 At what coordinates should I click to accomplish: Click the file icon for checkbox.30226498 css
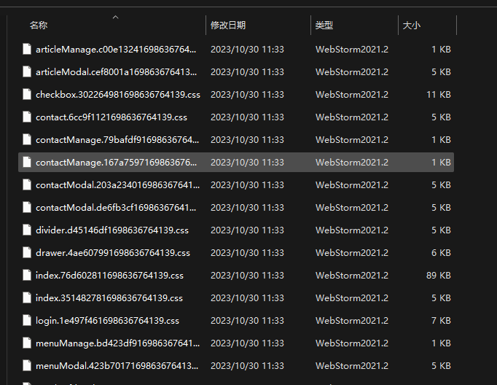(x=27, y=95)
